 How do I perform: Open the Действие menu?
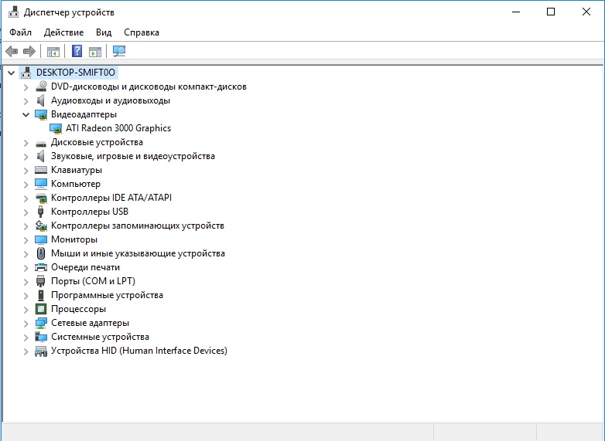(x=64, y=32)
